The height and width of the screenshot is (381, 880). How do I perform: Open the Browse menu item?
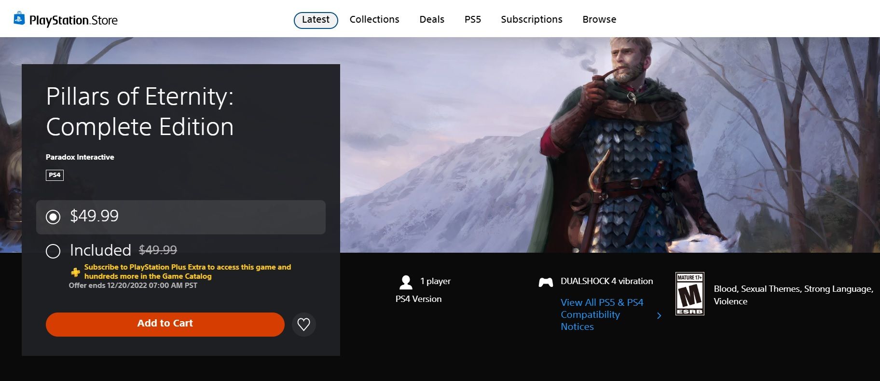(x=599, y=20)
